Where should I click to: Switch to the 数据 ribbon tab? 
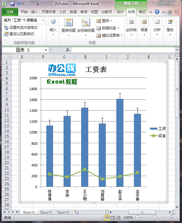[x=73, y=12]
